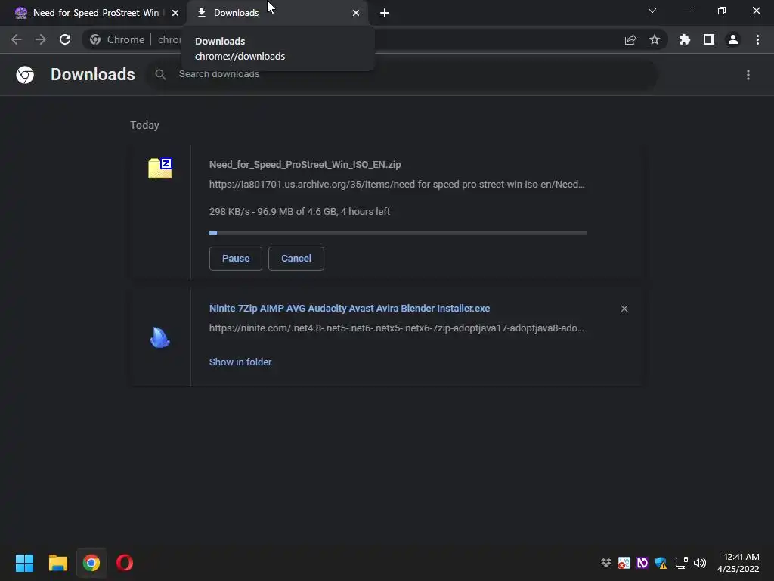
Task: Click the ninite.com source URL
Action: point(396,328)
